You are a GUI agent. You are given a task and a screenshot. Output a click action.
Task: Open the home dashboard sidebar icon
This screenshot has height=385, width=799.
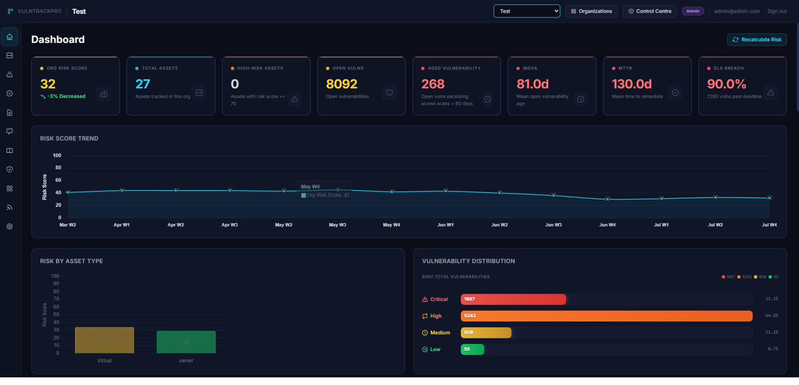pyautogui.click(x=9, y=37)
